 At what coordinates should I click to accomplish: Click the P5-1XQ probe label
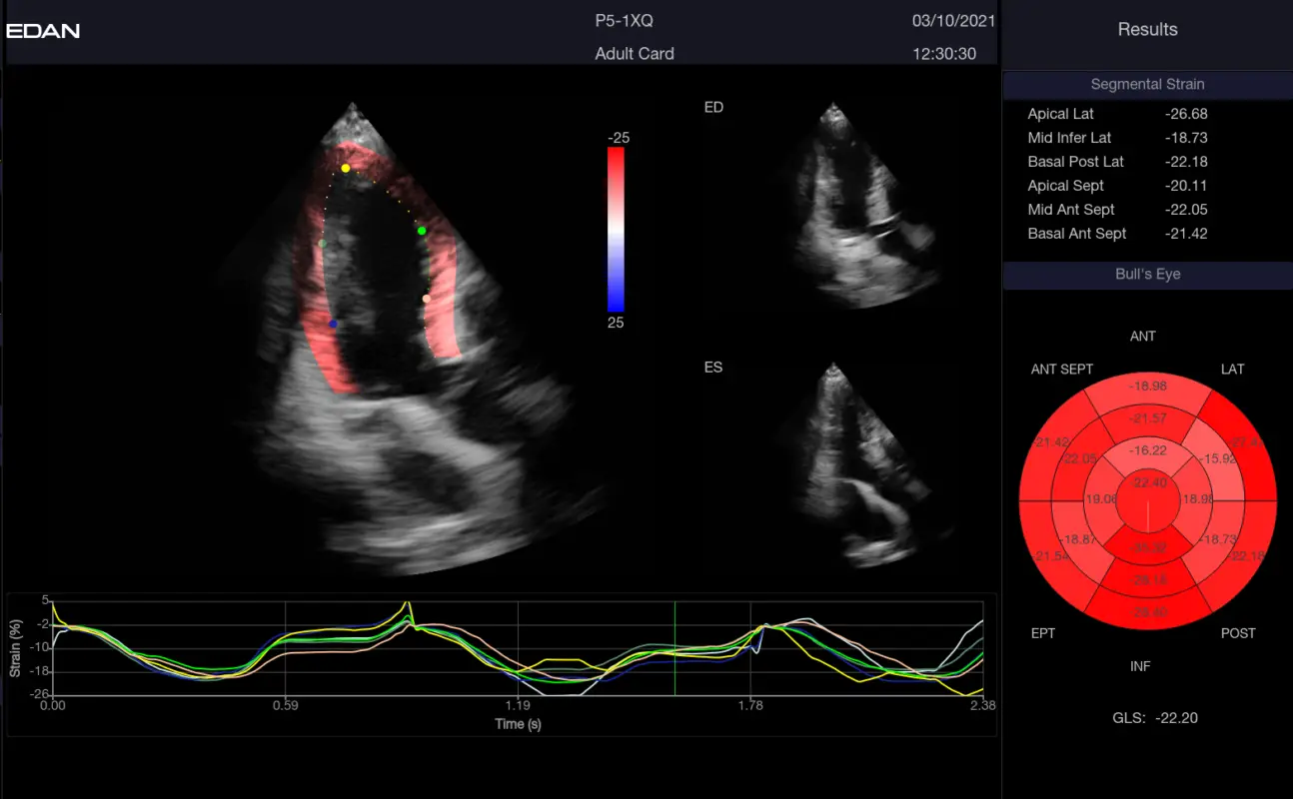point(624,20)
